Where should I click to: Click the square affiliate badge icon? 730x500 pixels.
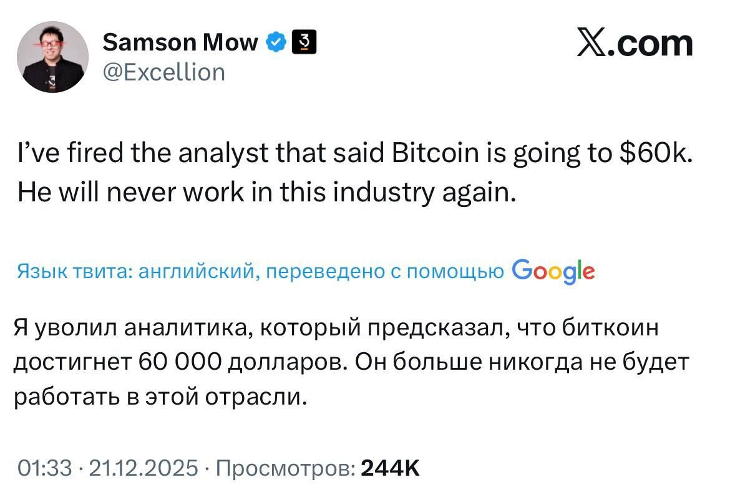coord(304,42)
